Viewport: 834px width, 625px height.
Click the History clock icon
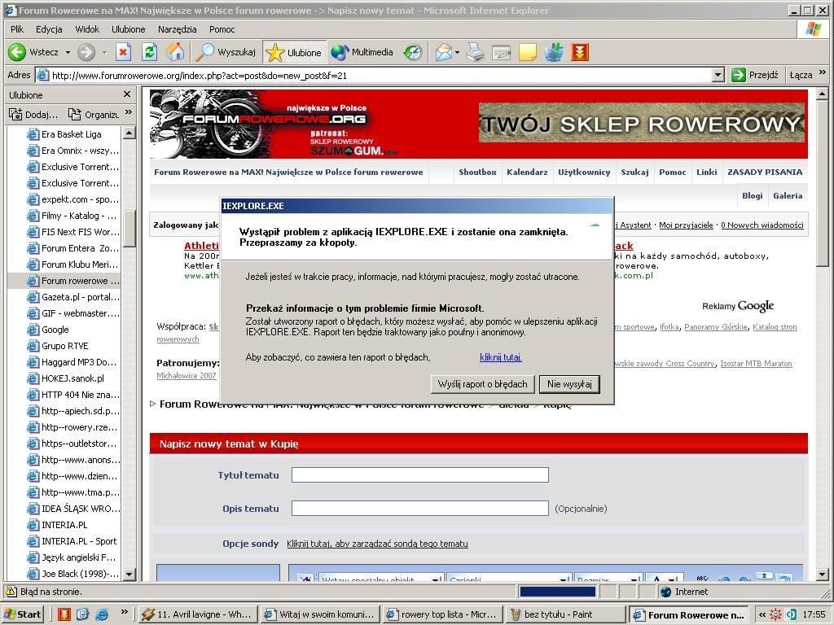(x=413, y=52)
